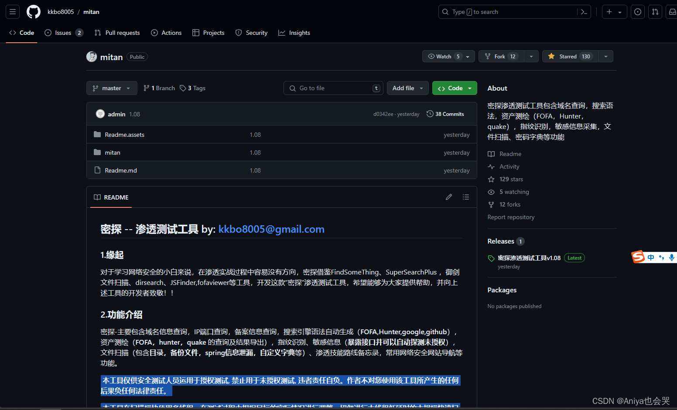Click the kkbo8005@gmail.com email link

pyautogui.click(x=271, y=229)
